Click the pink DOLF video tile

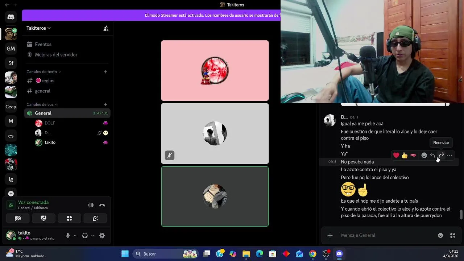pyautogui.click(x=215, y=70)
